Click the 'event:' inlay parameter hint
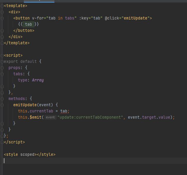The image size is (187, 175). pos(51,117)
